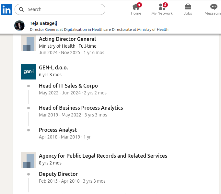The image size is (221, 194).
Task: Click the Ministry of Health · Full-time text
Action: 68,46
